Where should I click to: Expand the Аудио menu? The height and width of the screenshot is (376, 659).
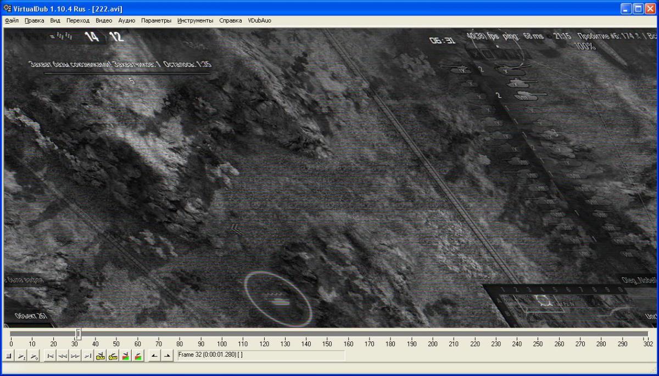127,20
